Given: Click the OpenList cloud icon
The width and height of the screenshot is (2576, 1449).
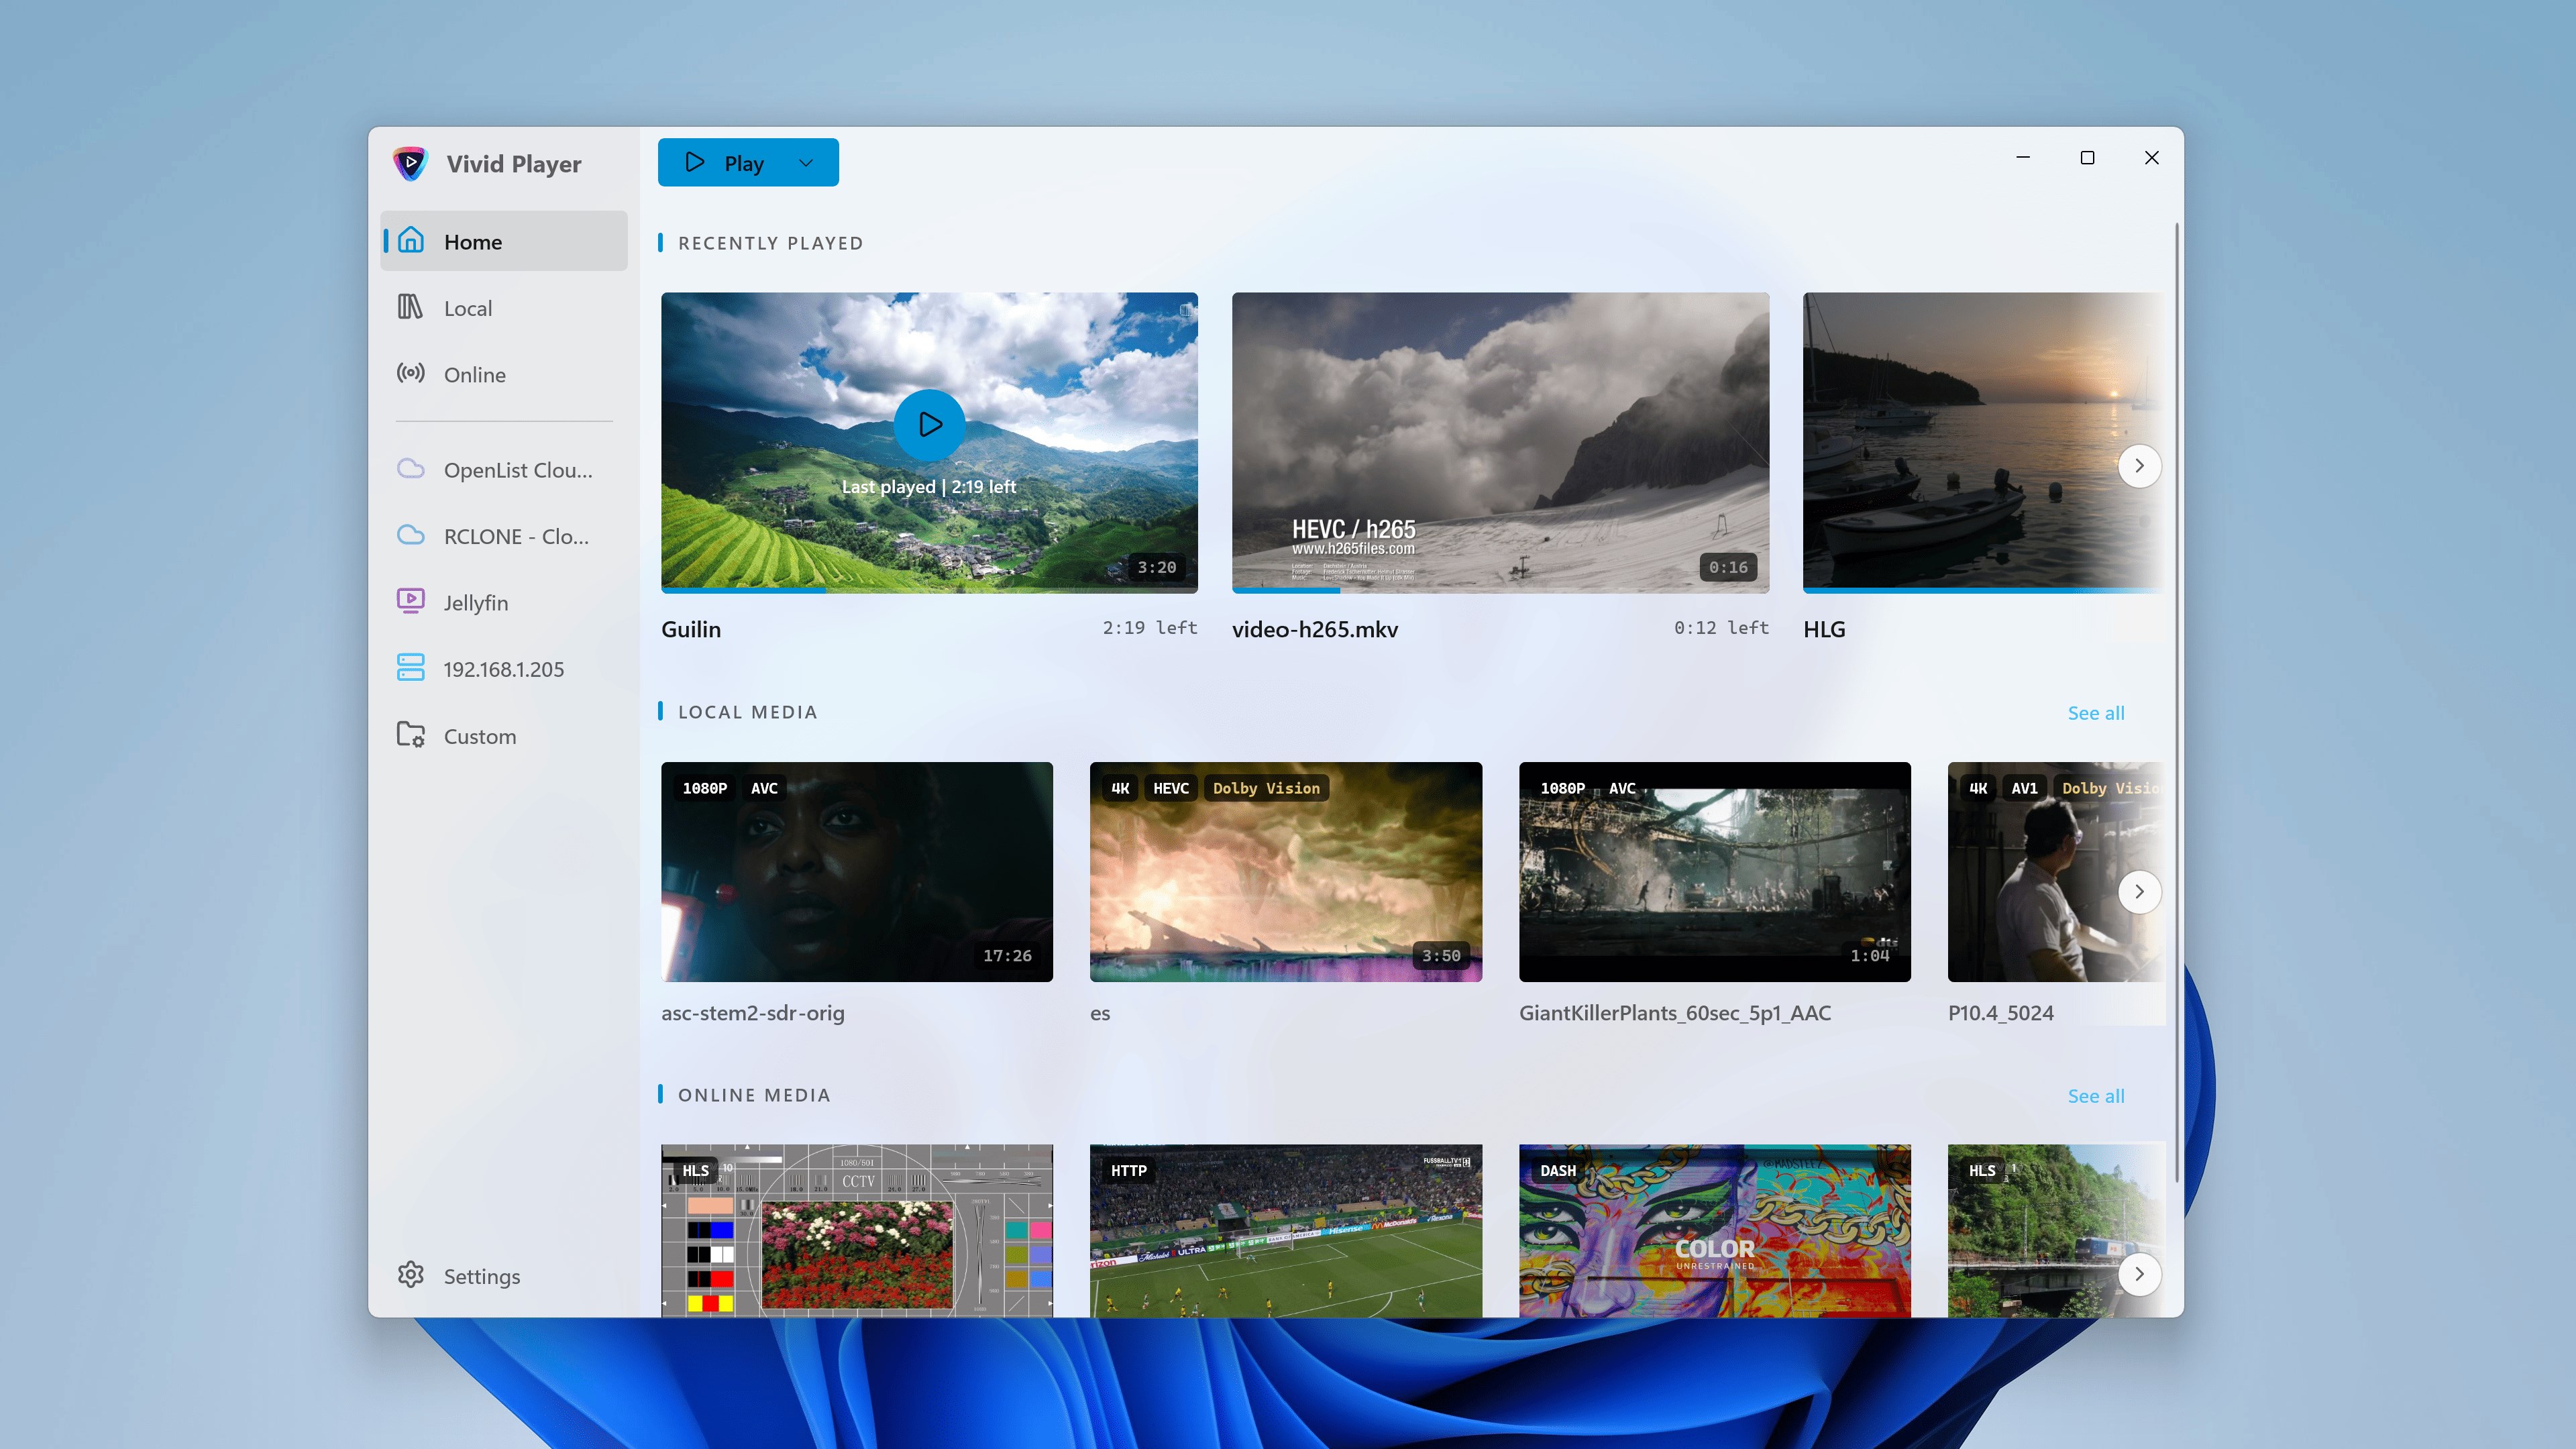Looking at the screenshot, I should (x=410, y=469).
